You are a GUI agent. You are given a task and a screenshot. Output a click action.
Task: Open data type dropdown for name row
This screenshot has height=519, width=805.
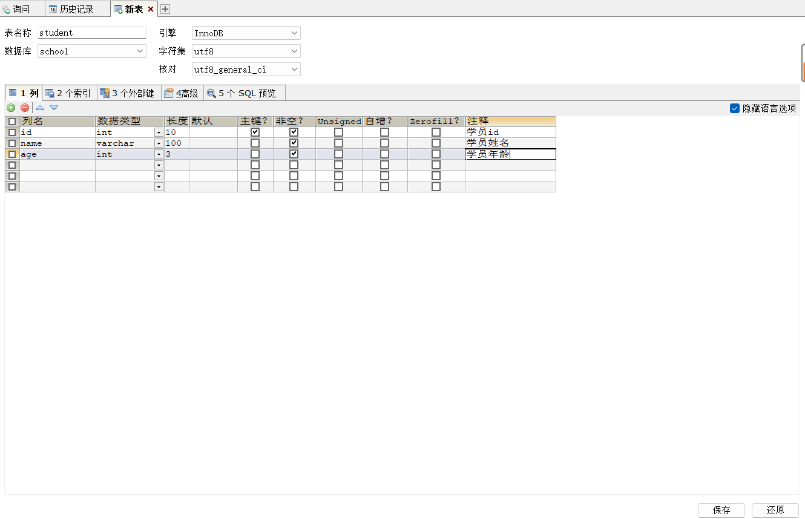[x=159, y=143]
